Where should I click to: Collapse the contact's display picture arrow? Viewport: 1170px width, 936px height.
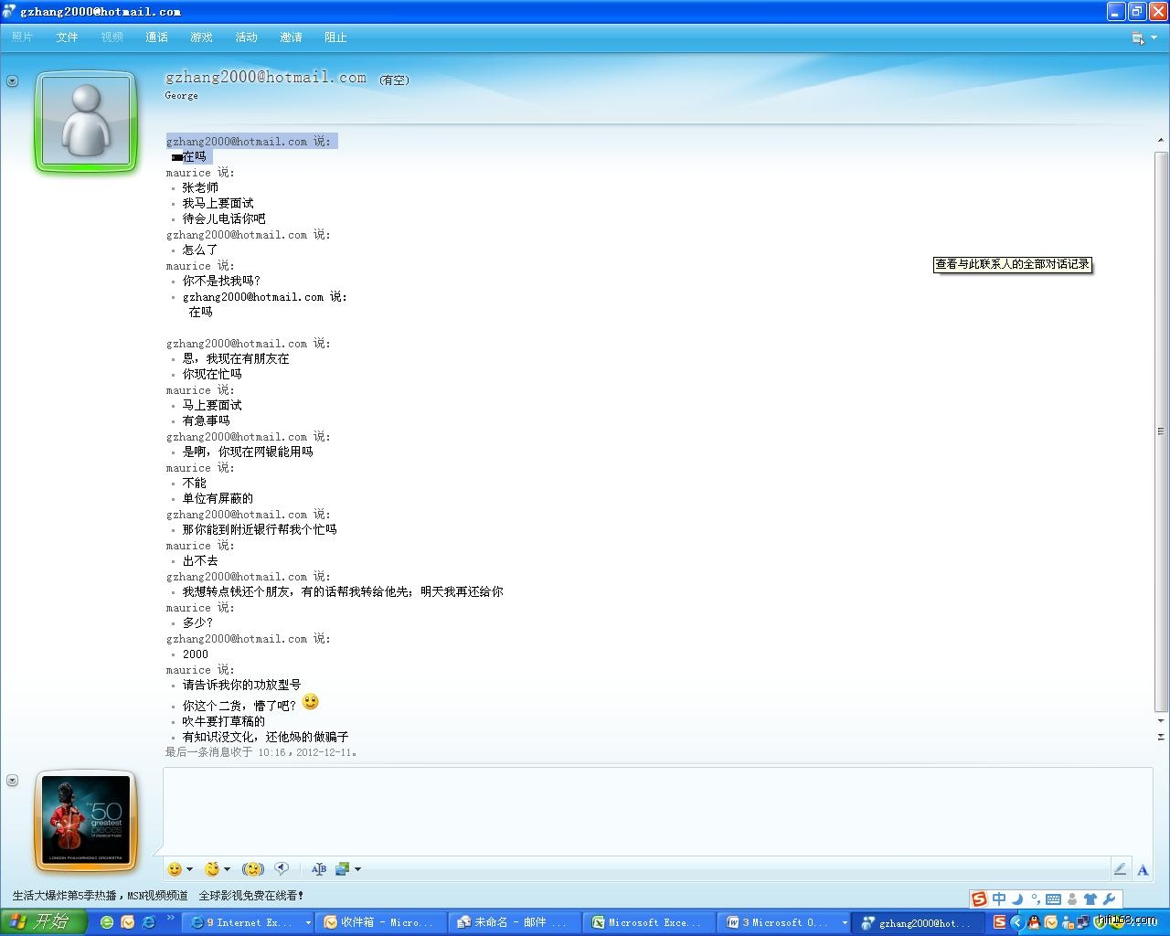pos(12,81)
